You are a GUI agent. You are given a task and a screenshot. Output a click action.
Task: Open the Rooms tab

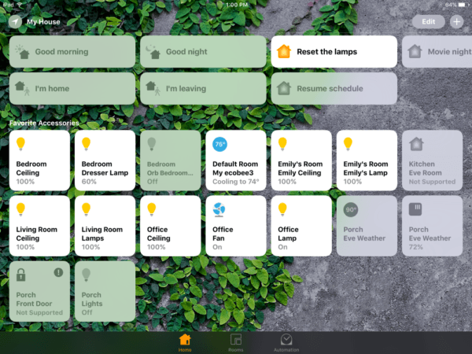235,342
